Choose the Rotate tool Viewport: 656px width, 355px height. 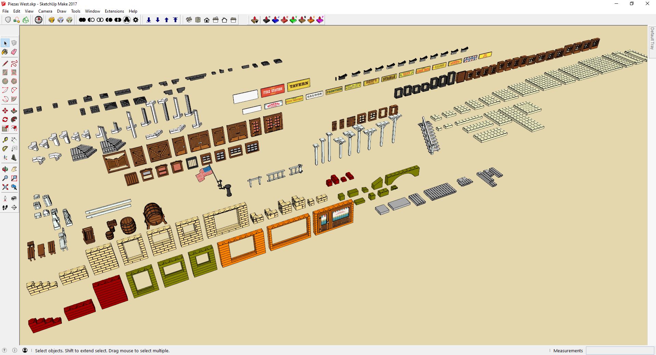click(5, 119)
